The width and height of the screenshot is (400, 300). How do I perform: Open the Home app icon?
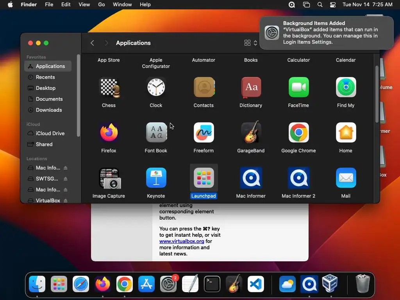tap(346, 133)
